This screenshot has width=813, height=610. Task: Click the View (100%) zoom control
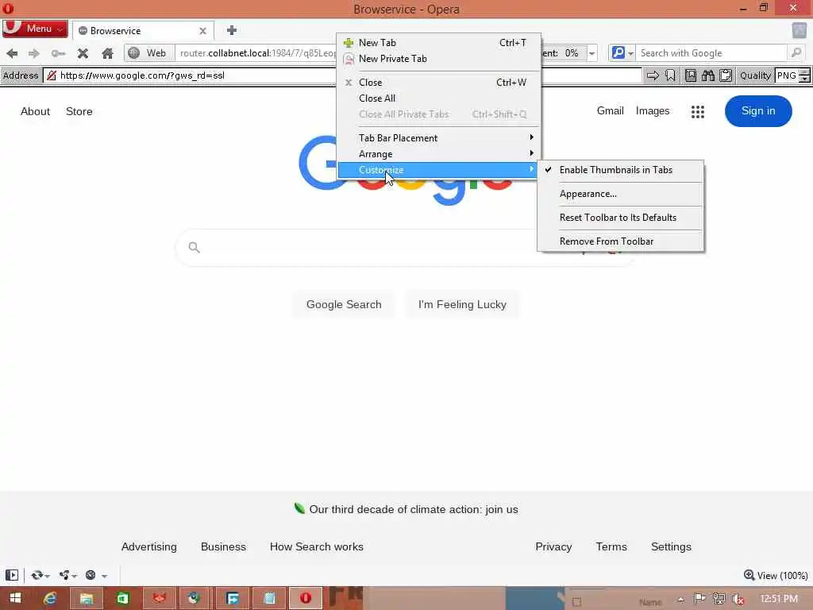(776, 575)
